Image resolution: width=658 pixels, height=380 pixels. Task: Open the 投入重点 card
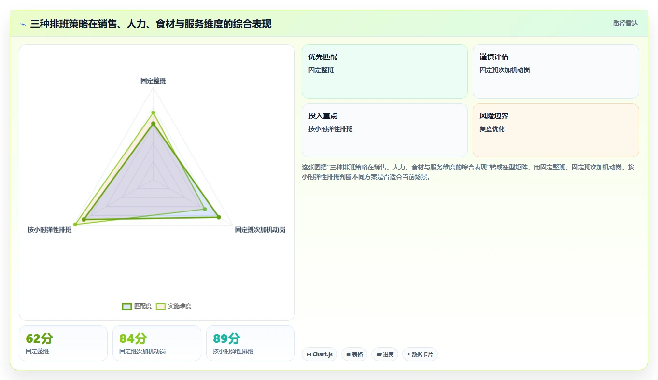tap(385, 130)
